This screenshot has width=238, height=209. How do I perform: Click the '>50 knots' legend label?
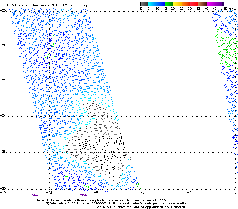tap(229, 9)
